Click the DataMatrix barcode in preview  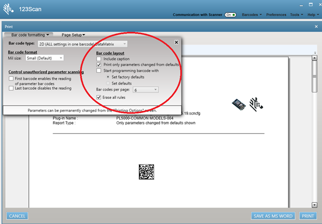[x=147, y=172]
